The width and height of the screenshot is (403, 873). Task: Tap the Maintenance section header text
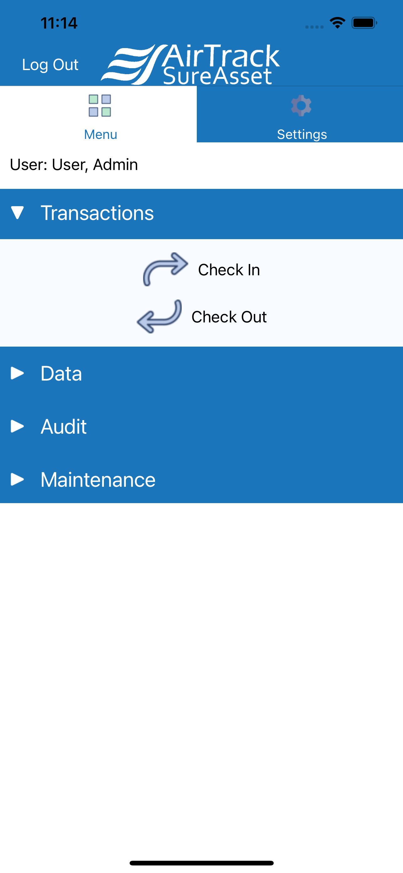pyautogui.click(x=98, y=480)
